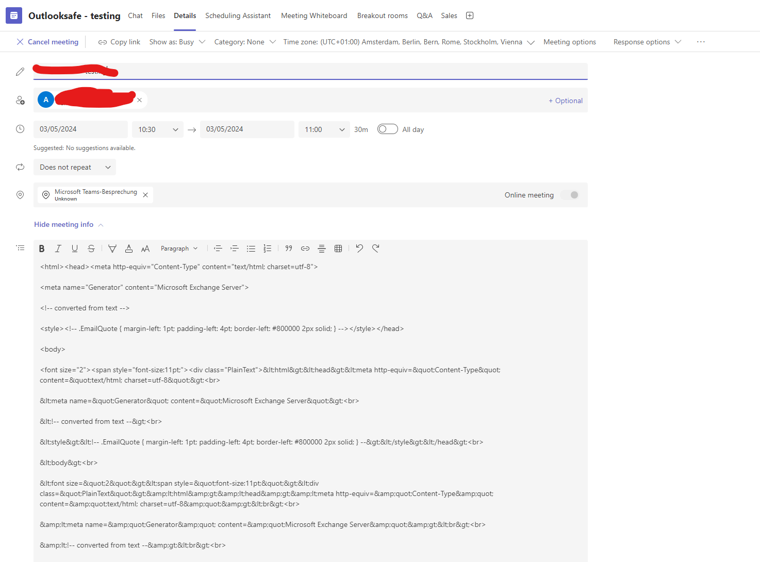760x562 pixels.
Task: Remove attendee A from the meeting
Action: click(x=139, y=100)
